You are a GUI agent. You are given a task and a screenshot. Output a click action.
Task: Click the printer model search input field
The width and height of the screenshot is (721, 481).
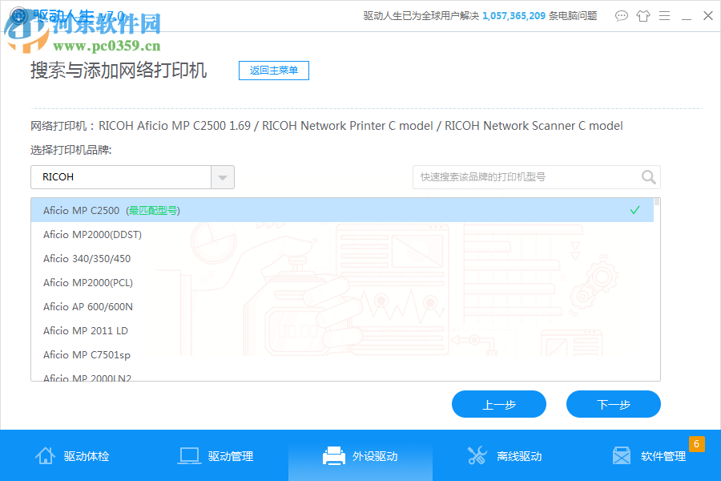point(521,177)
